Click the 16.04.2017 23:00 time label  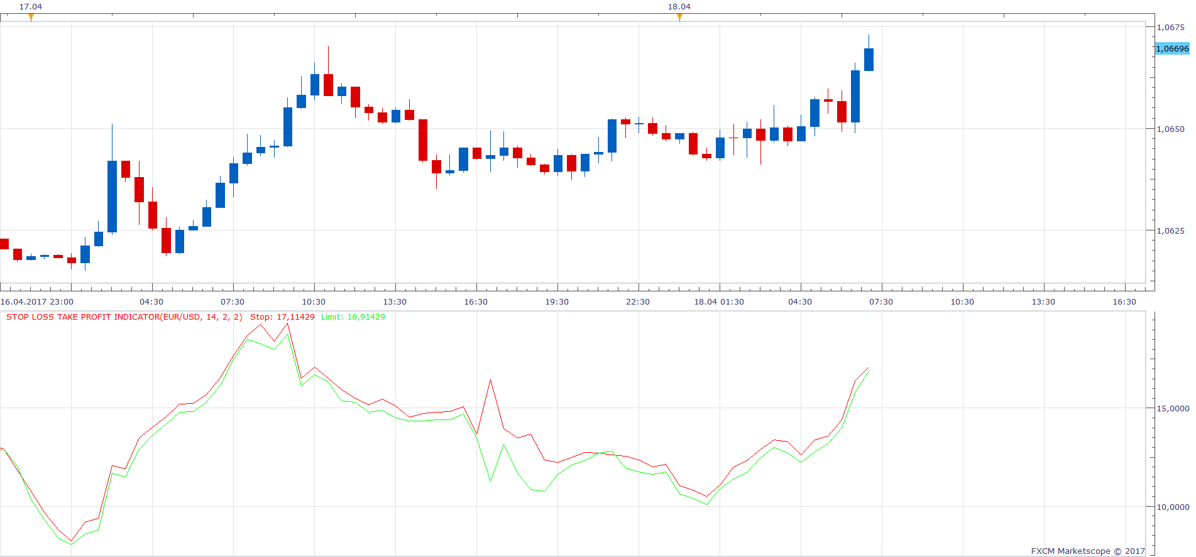point(37,302)
